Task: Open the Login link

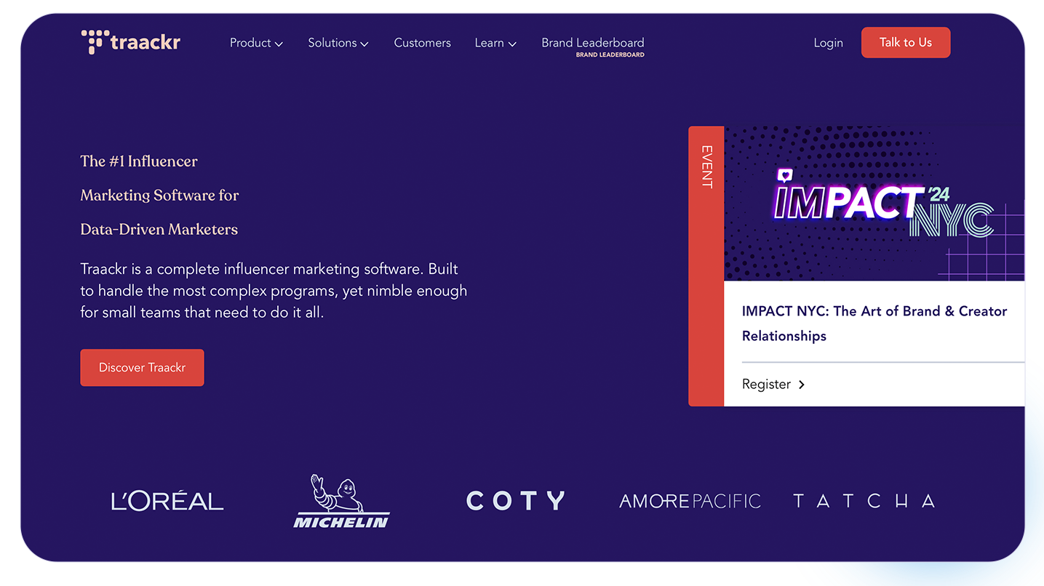Action: 828,43
